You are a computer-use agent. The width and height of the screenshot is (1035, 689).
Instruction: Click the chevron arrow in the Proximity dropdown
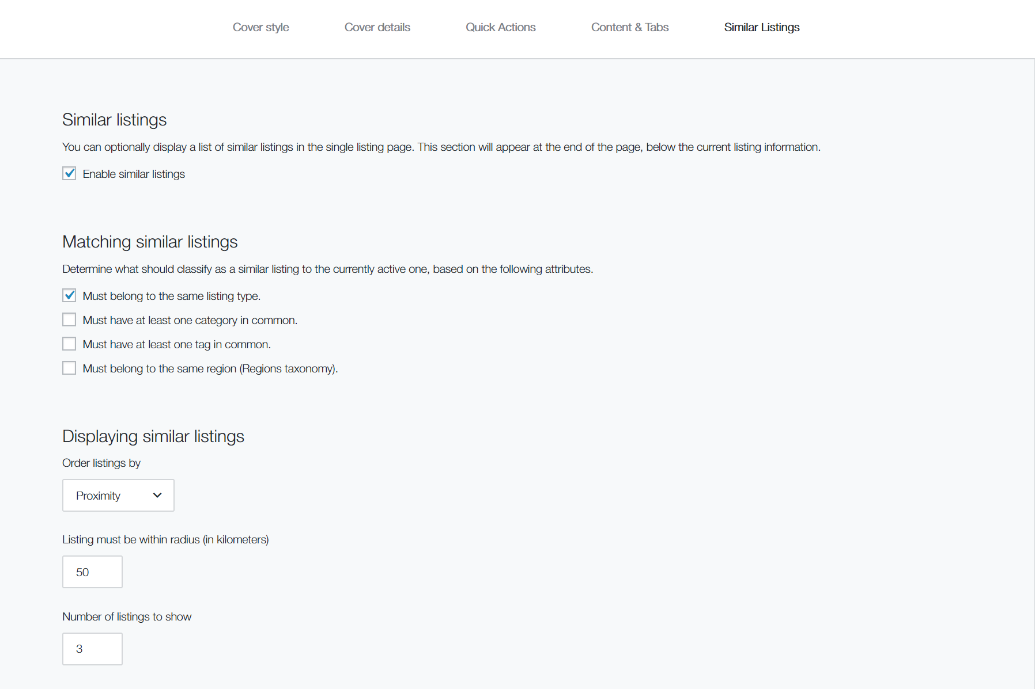pyautogui.click(x=157, y=495)
